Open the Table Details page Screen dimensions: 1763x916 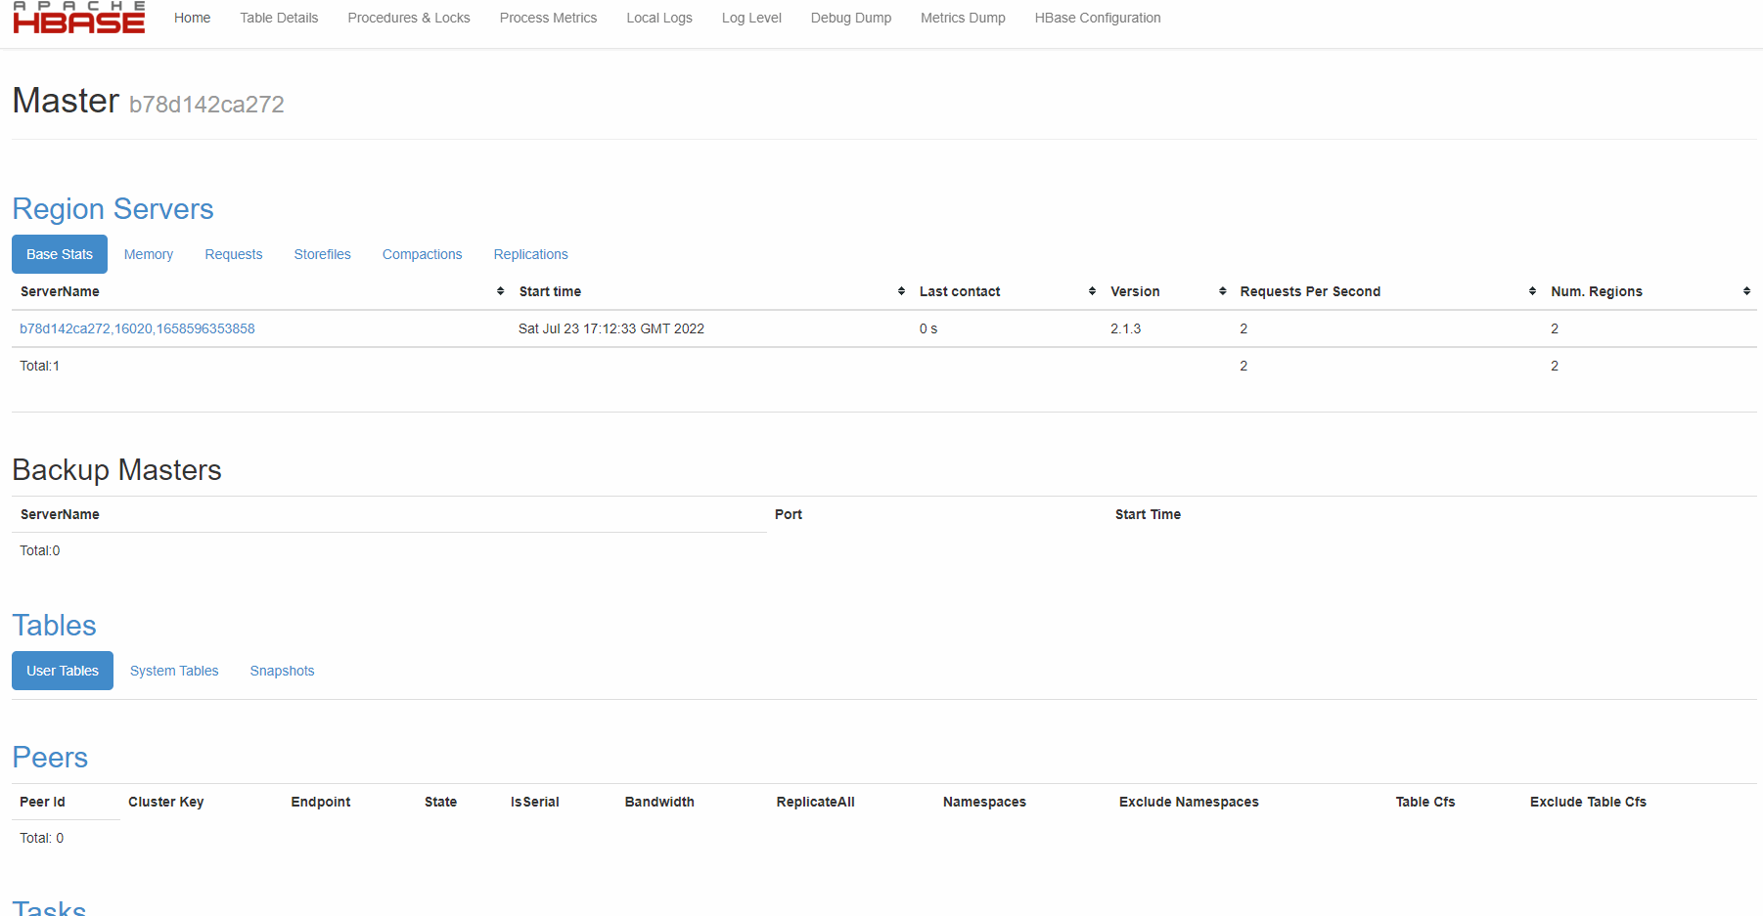point(279,18)
